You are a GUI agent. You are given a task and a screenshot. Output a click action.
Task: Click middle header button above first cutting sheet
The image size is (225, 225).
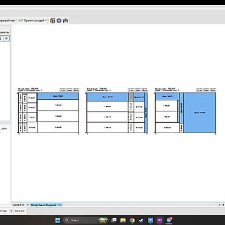click(69, 90)
